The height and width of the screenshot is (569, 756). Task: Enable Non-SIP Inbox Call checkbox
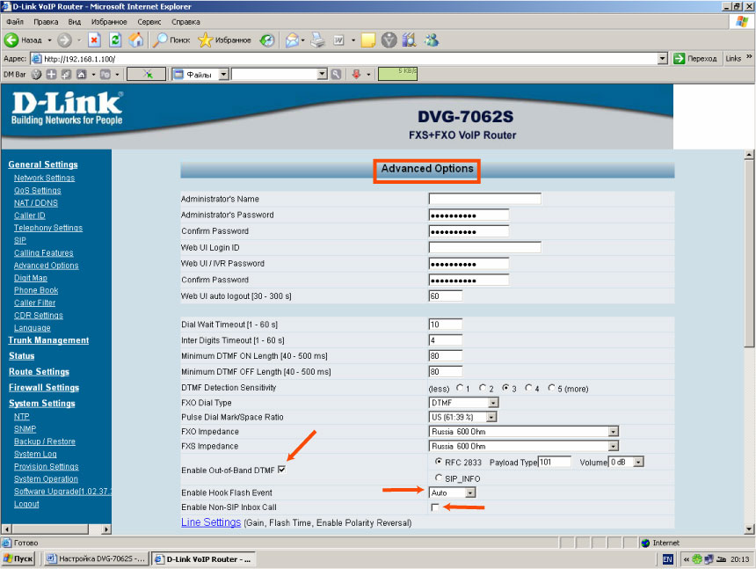434,507
